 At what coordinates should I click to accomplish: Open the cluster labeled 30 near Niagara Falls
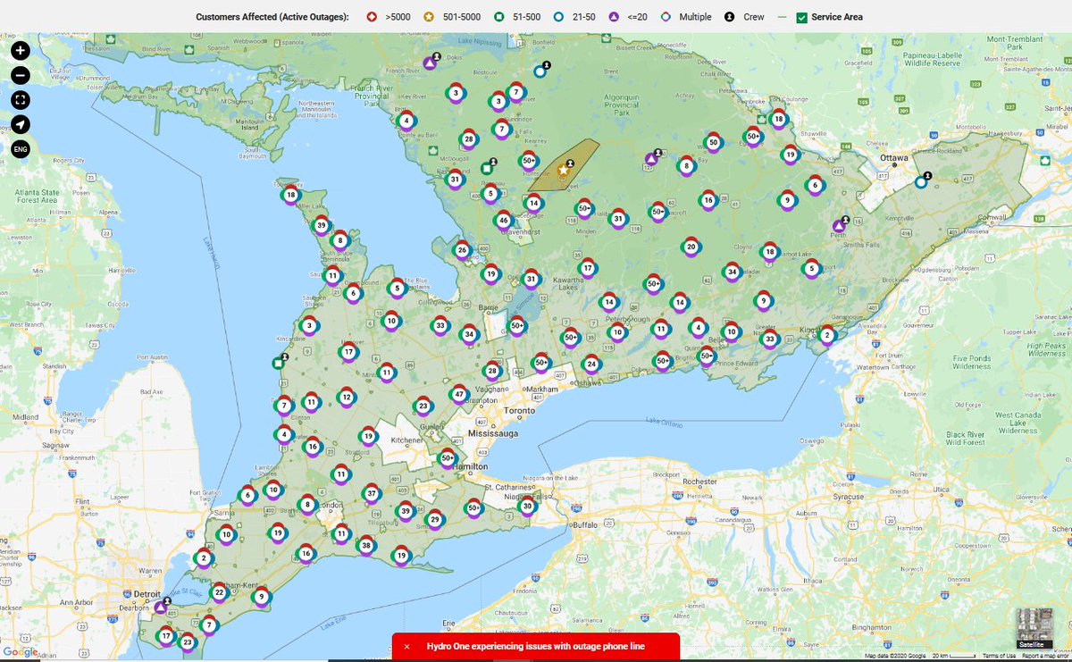(527, 506)
